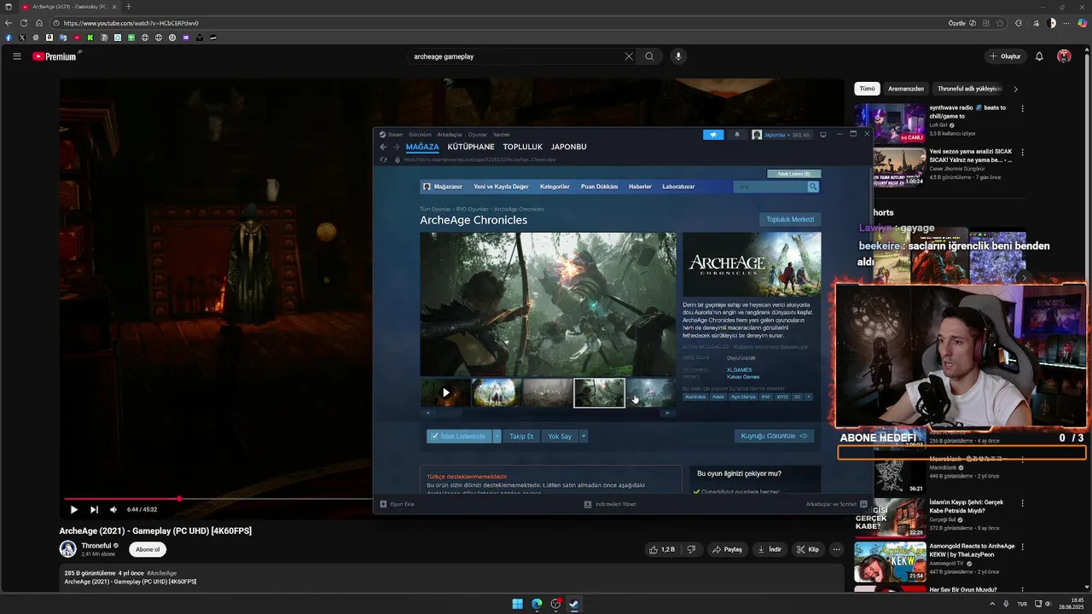
Task: Select the Aramanızdan filter chip
Action: [906, 89]
